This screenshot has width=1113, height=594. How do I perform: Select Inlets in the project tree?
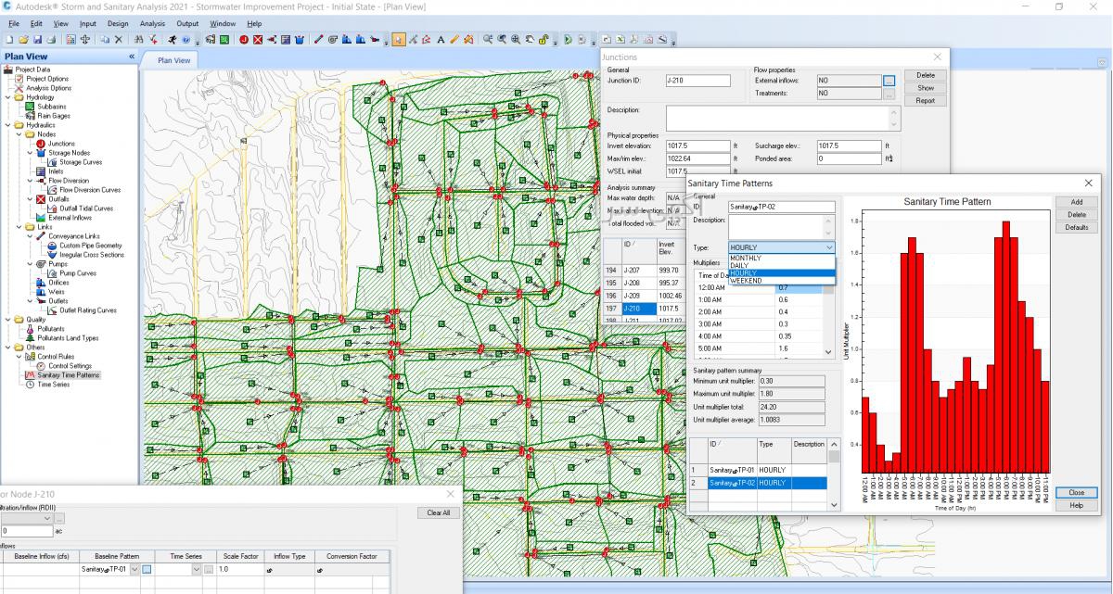point(56,171)
